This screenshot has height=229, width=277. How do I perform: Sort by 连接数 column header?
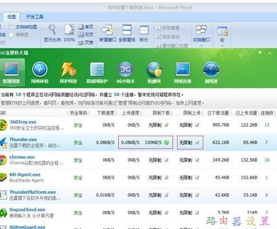[x=267, y=113]
